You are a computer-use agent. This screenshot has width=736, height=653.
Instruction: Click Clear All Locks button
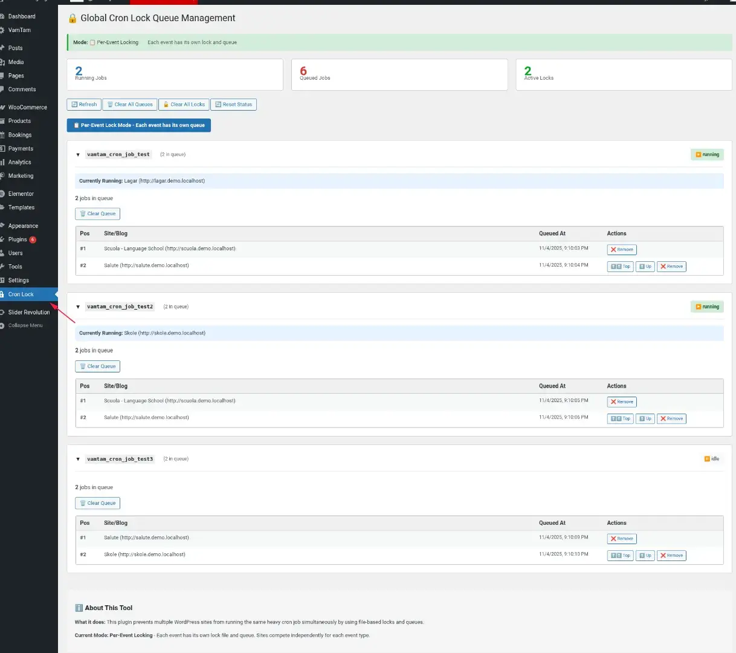point(184,105)
